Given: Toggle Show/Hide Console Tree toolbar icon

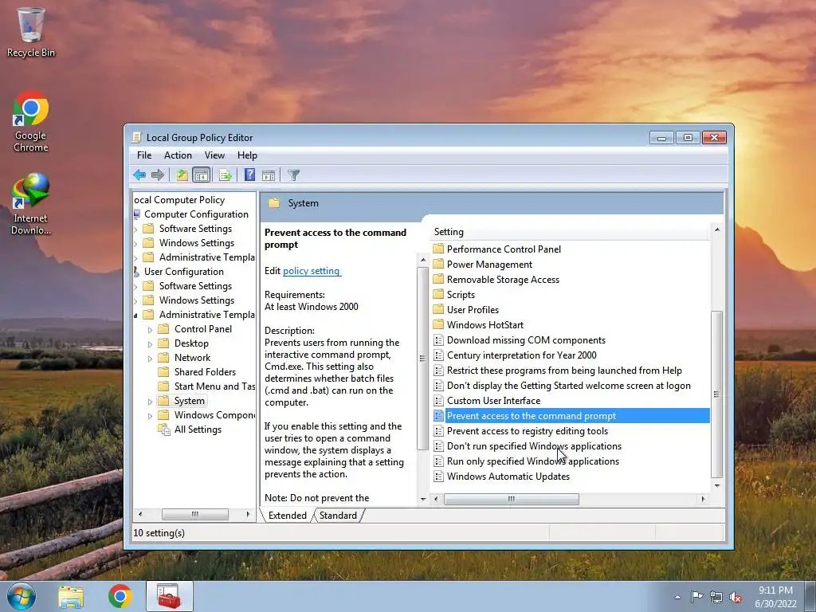Looking at the screenshot, I should tap(201, 175).
